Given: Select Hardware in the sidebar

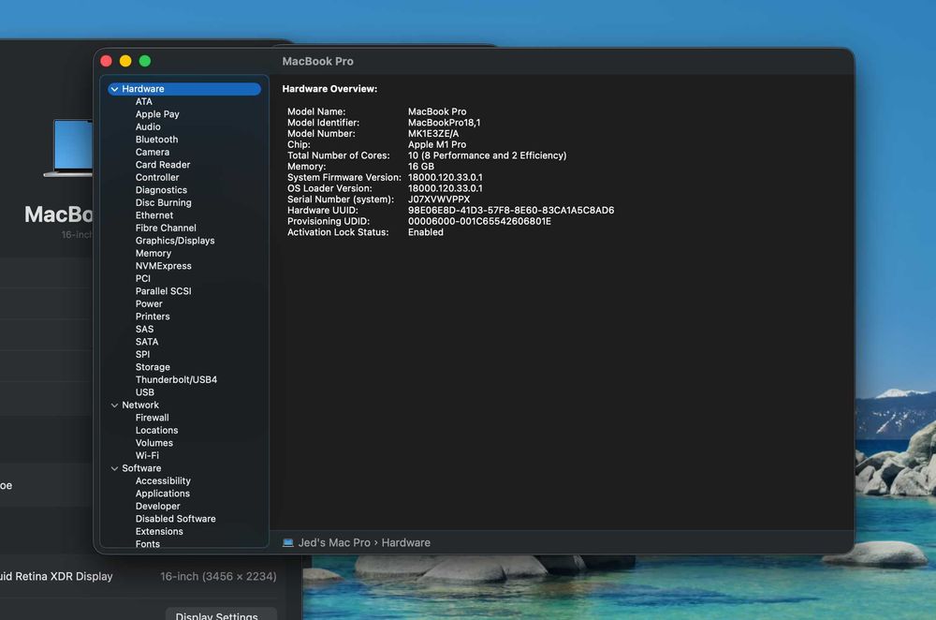Looking at the screenshot, I should (x=184, y=89).
